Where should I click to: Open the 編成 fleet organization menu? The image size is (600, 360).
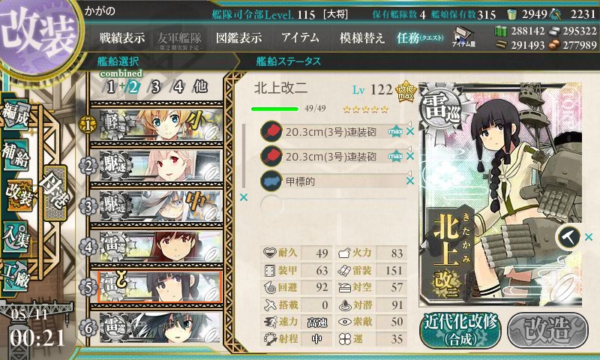click(x=16, y=115)
